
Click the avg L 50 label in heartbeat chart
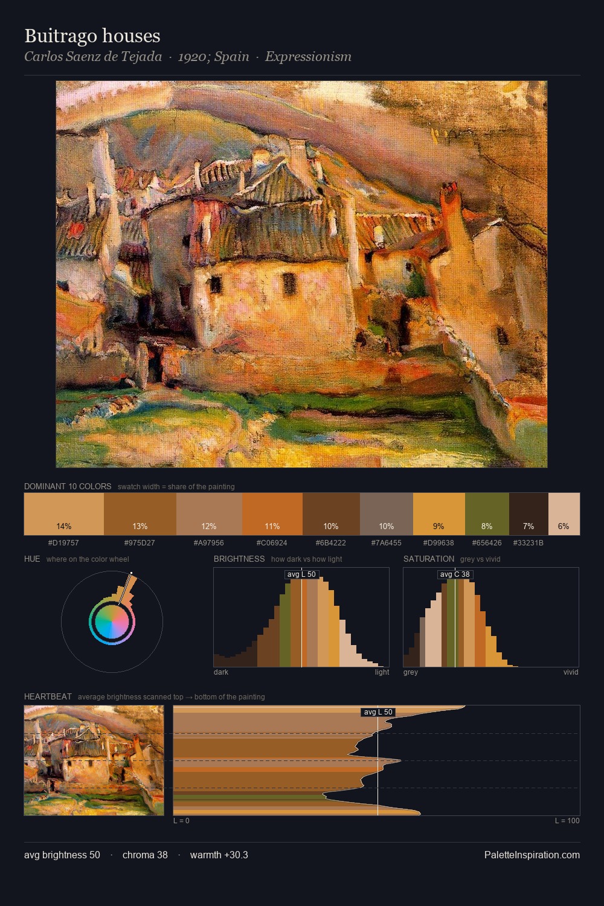point(378,712)
